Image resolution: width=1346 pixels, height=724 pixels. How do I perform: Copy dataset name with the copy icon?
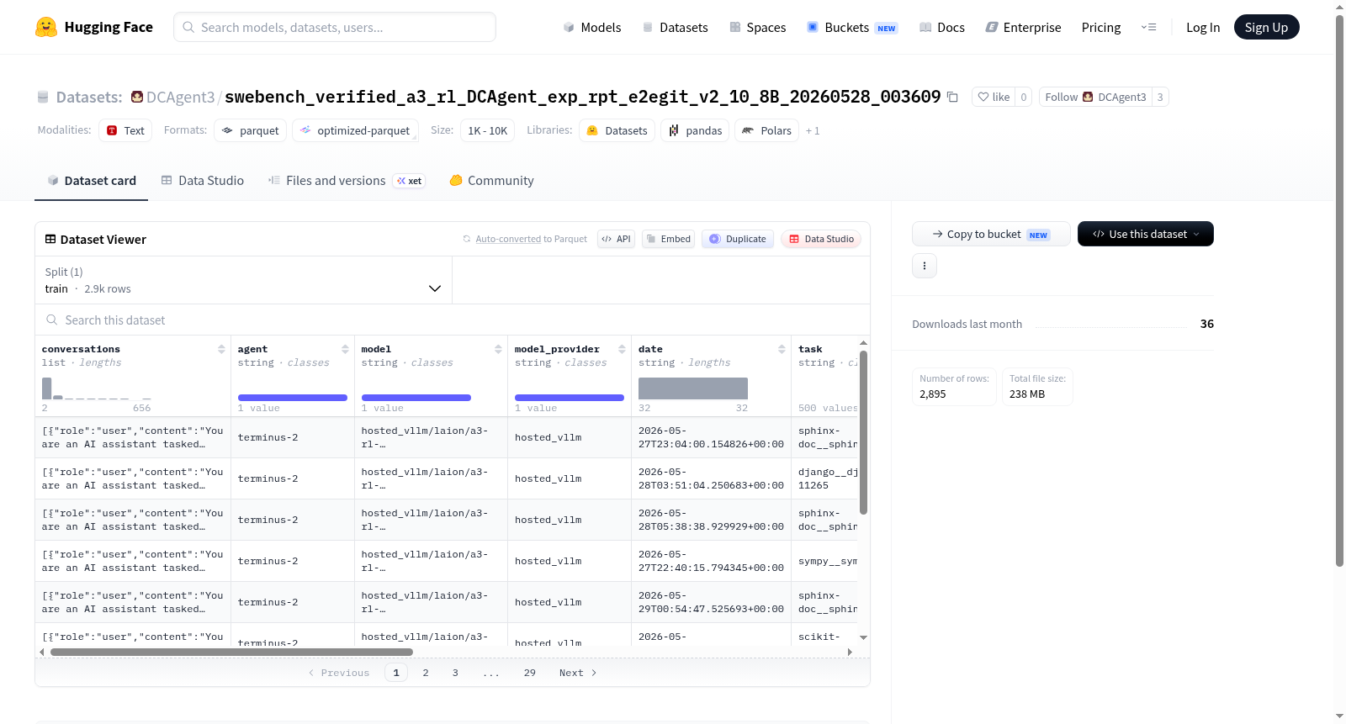[952, 97]
